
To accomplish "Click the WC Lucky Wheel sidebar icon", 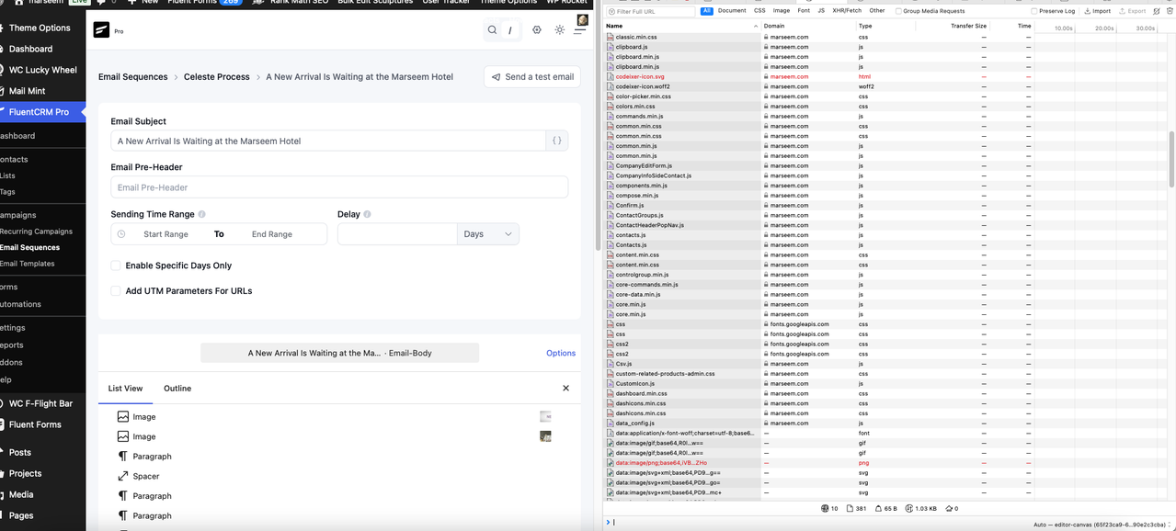I will (0, 70).
